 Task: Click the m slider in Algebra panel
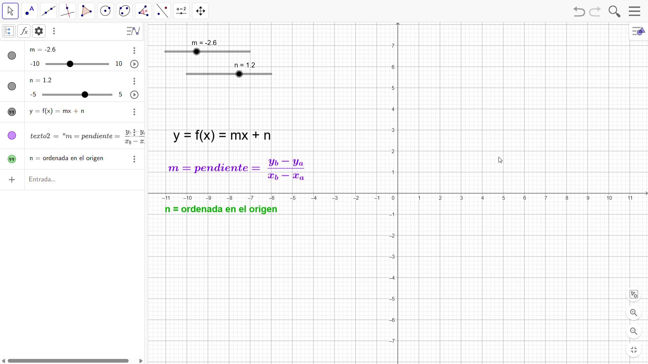(x=77, y=64)
